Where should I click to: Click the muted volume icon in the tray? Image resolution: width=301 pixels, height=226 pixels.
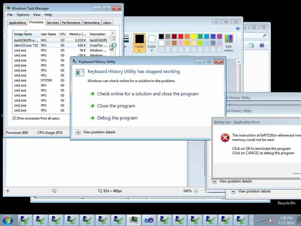point(271,220)
